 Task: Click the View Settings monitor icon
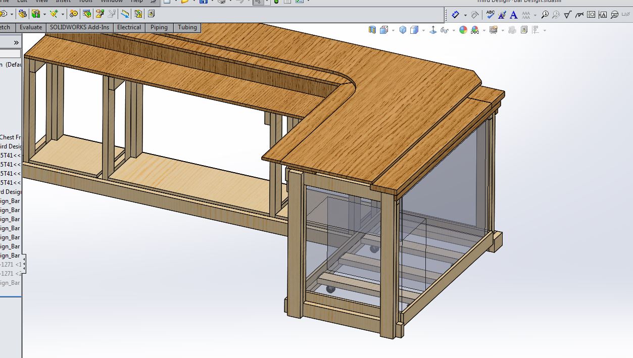click(494, 30)
